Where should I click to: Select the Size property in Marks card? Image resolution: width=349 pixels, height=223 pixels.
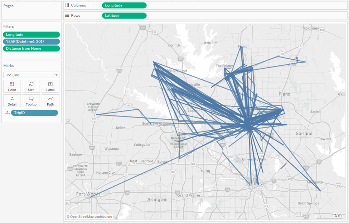click(x=31, y=86)
